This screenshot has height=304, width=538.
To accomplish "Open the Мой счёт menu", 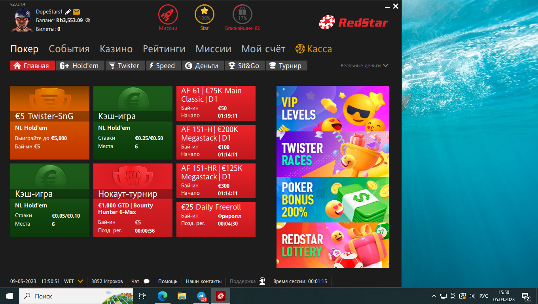I will click(x=263, y=49).
